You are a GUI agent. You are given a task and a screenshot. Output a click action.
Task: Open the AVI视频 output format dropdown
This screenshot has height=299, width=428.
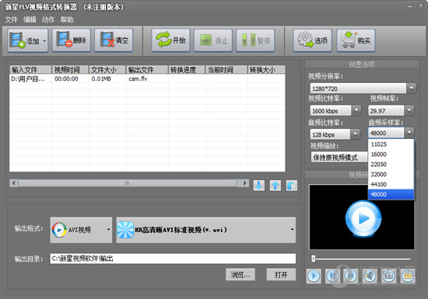pyautogui.click(x=81, y=230)
